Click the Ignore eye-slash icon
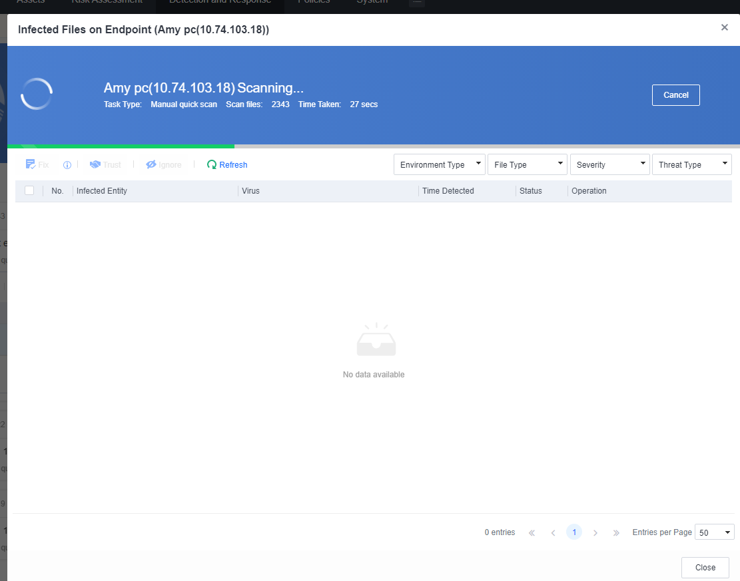Image resolution: width=740 pixels, height=581 pixels. (x=151, y=164)
